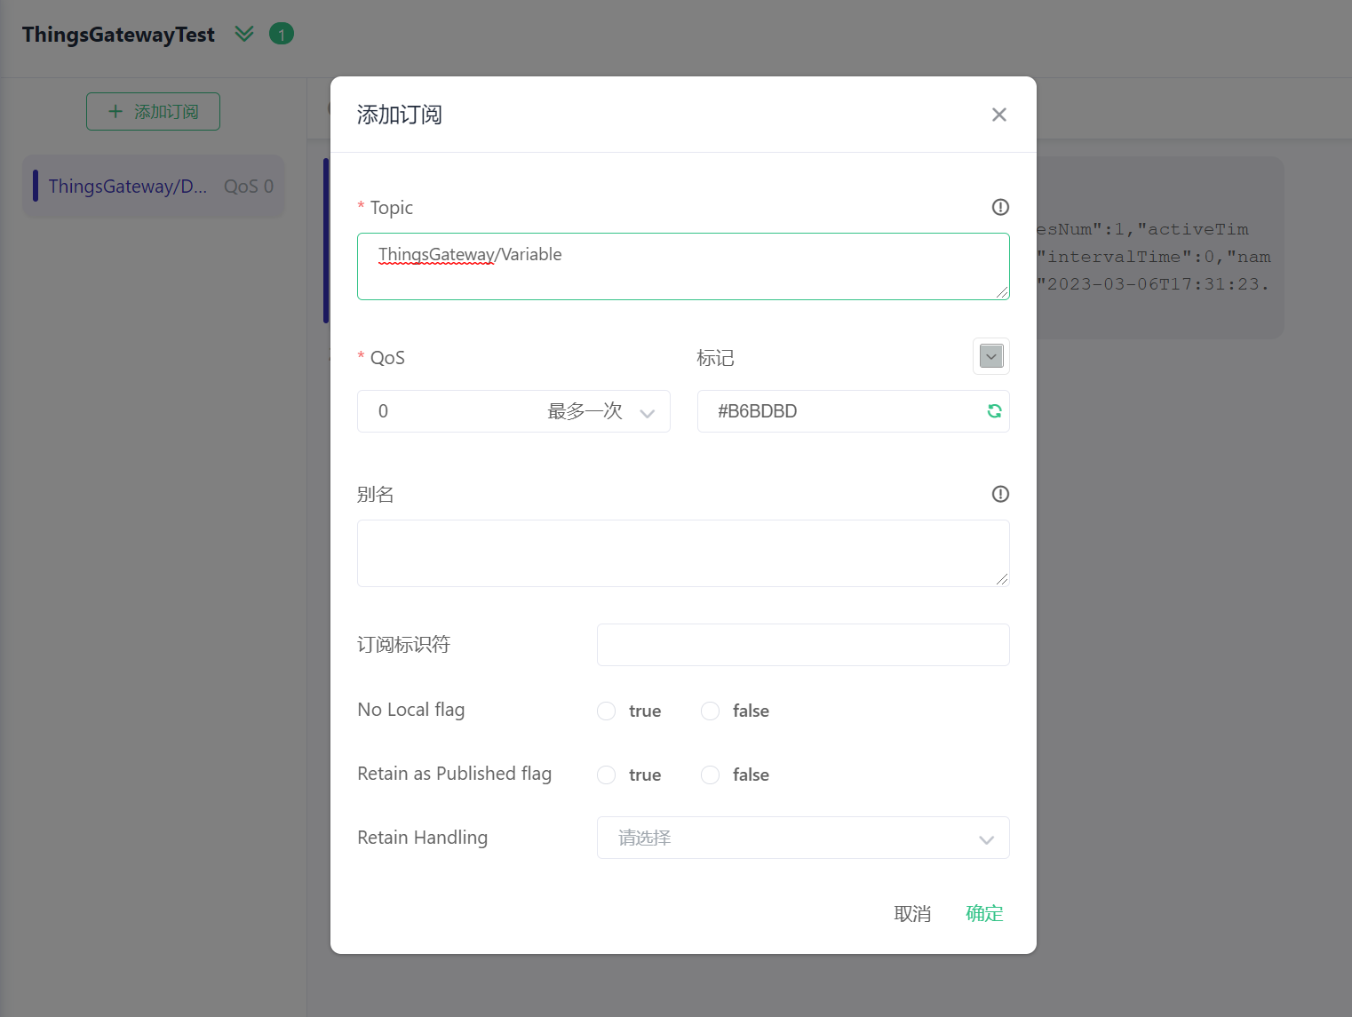
Task: Set Retain as Published flag to true
Action: click(607, 775)
